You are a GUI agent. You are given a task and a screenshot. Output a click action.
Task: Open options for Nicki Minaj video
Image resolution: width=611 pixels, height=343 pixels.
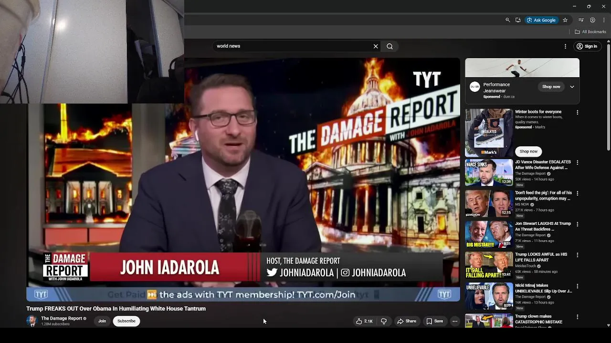coord(577,286)
